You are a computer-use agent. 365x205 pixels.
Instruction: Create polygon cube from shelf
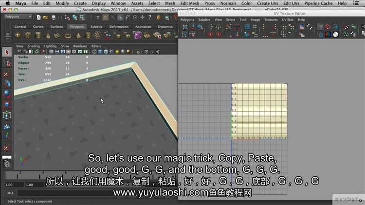coord(28,36)
